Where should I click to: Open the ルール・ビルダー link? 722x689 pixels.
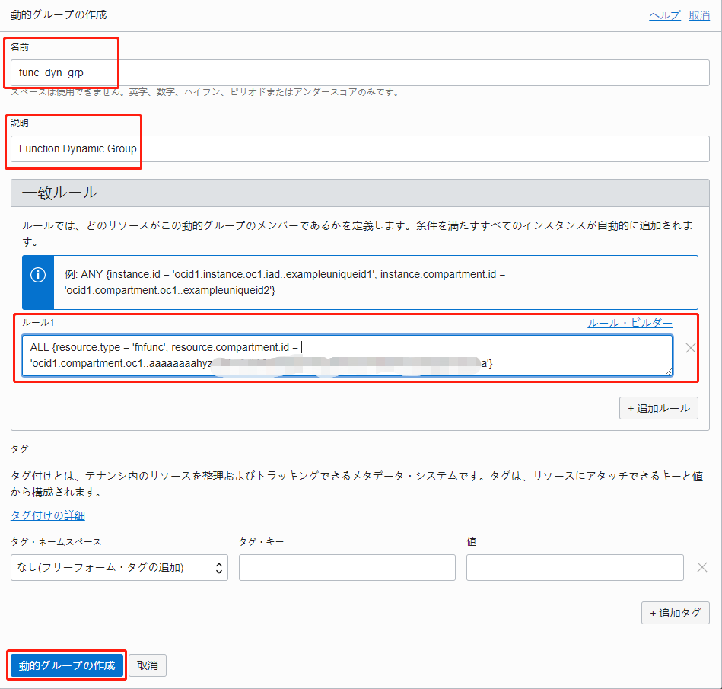coord(629,323)
